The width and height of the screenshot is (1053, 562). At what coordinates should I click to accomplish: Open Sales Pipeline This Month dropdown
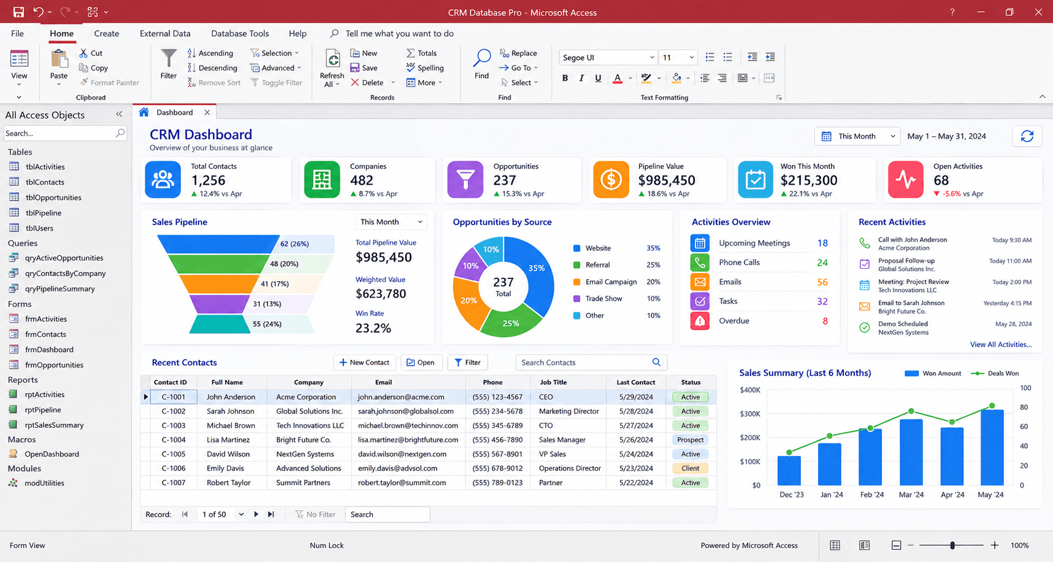point(391,222)
